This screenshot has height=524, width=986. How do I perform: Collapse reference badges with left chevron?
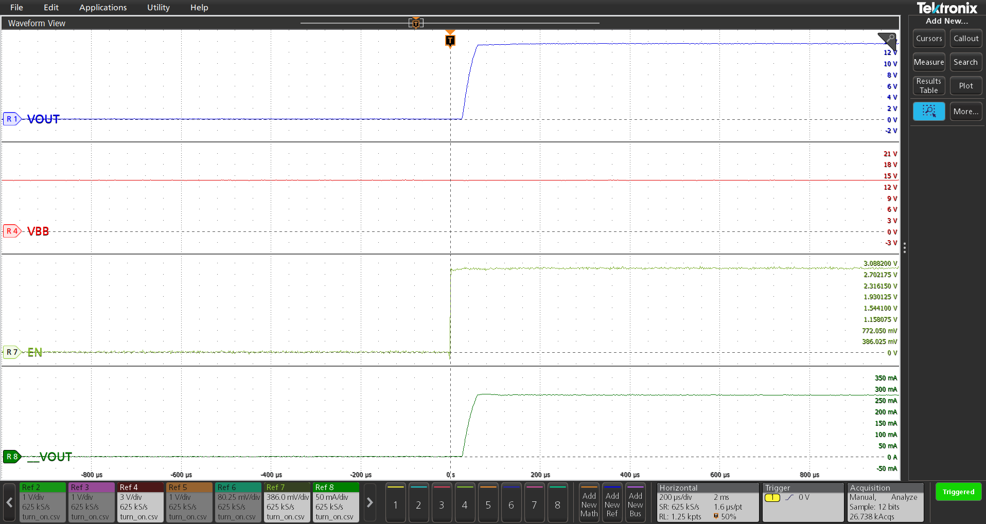8,502
